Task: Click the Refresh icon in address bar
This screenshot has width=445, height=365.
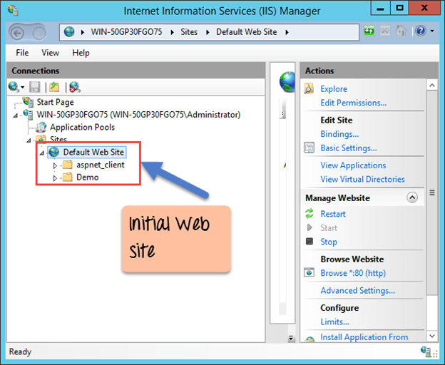Action: [369, 32]
